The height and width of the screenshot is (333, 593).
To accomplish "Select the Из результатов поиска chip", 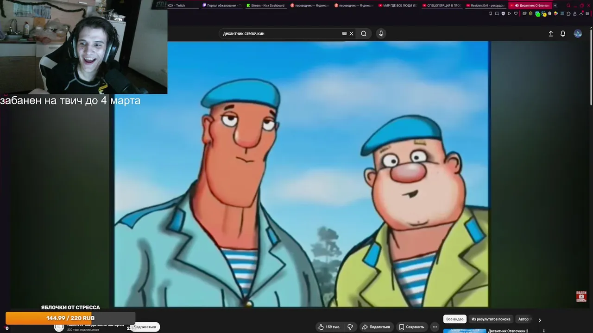I will (x=491, y=319).
